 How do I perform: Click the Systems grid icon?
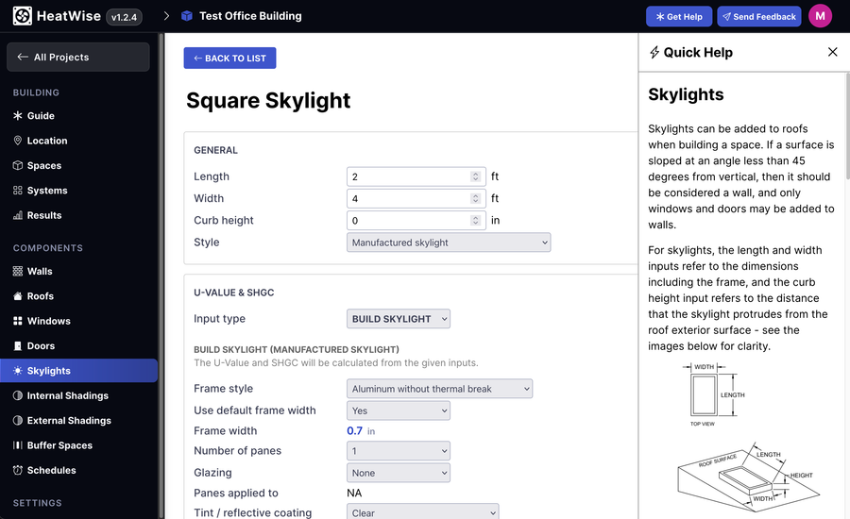pyautogui.click(x=18, y=191)
